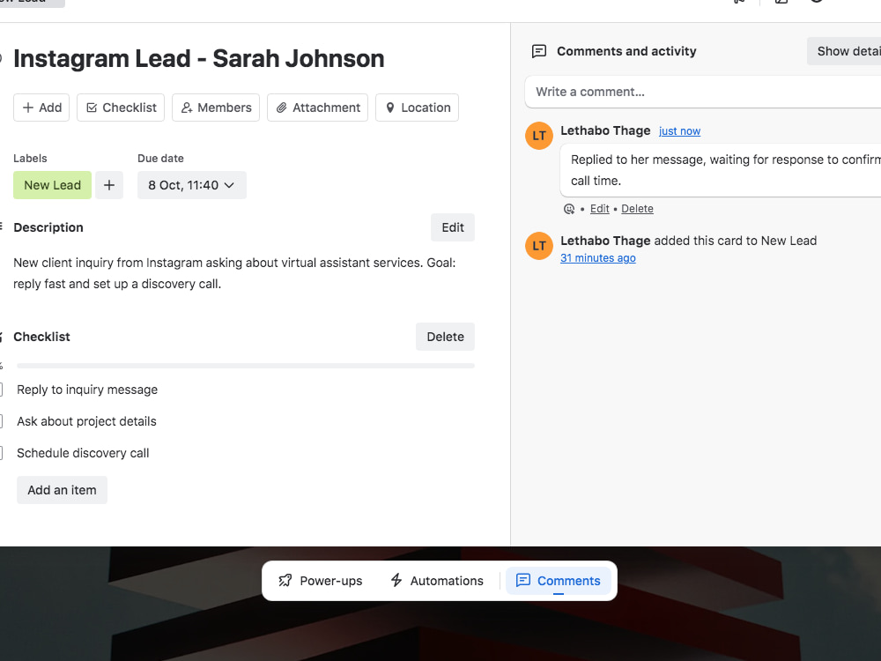Add another label with the plus button
Screen dimensions: 881x661
(109, 185)
